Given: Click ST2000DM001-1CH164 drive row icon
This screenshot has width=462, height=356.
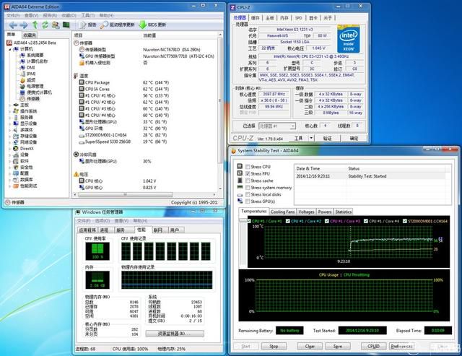Looking at the screenshot, I should (x=82, y=135).
